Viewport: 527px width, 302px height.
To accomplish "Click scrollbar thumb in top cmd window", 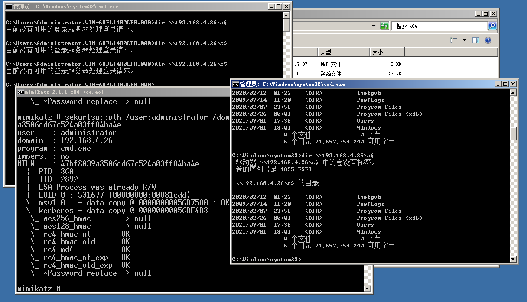I will (286, 25).
